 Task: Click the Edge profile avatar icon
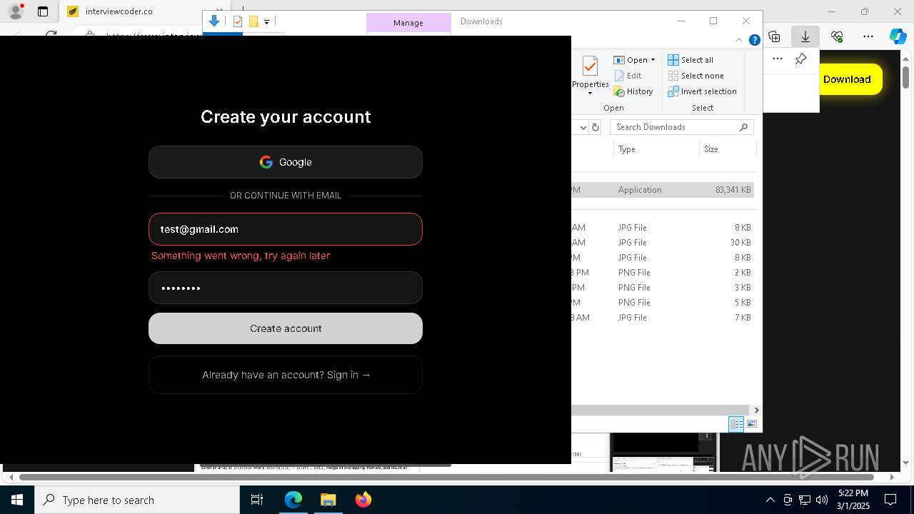[x=16, y=11]
